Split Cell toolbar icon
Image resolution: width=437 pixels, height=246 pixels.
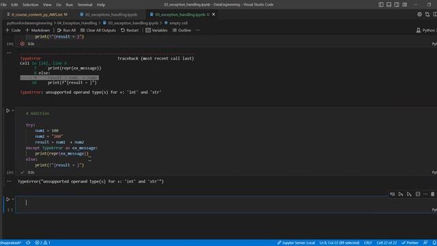[417, 194]
